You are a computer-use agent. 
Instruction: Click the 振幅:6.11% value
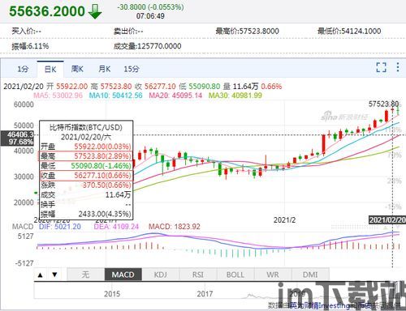click(x=30, y=46)
